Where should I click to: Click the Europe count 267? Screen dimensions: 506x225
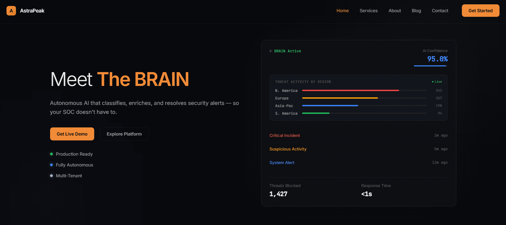439,98
